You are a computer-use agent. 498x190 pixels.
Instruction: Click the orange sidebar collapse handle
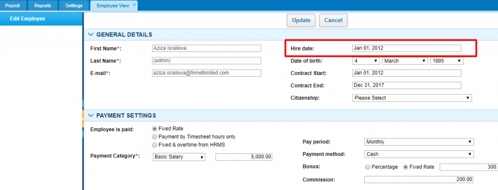coord(83,119)
